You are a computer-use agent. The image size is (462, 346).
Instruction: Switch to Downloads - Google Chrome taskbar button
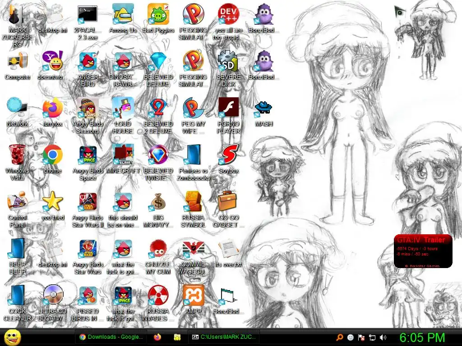(x=111, y=337)
